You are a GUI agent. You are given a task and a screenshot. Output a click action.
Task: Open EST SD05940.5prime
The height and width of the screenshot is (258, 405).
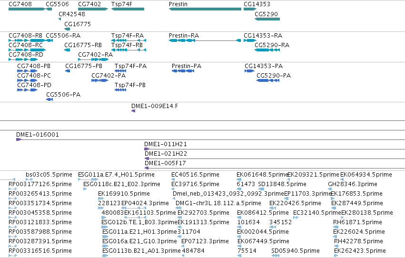[x=296, y=251]
